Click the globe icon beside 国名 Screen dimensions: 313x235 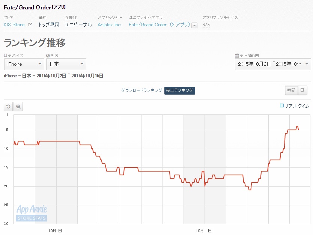(48, 56)
